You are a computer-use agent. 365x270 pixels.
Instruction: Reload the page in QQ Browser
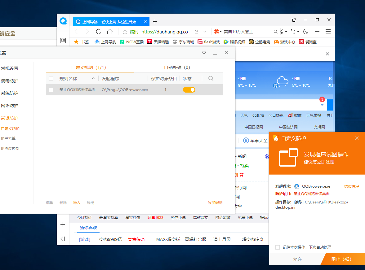(x=99, y=32)
